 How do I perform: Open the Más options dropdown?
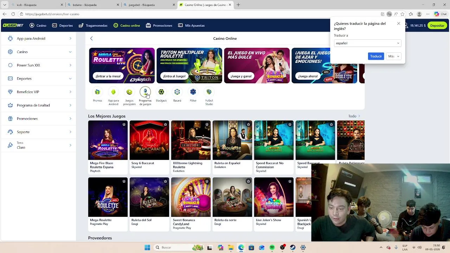point(393,56)
